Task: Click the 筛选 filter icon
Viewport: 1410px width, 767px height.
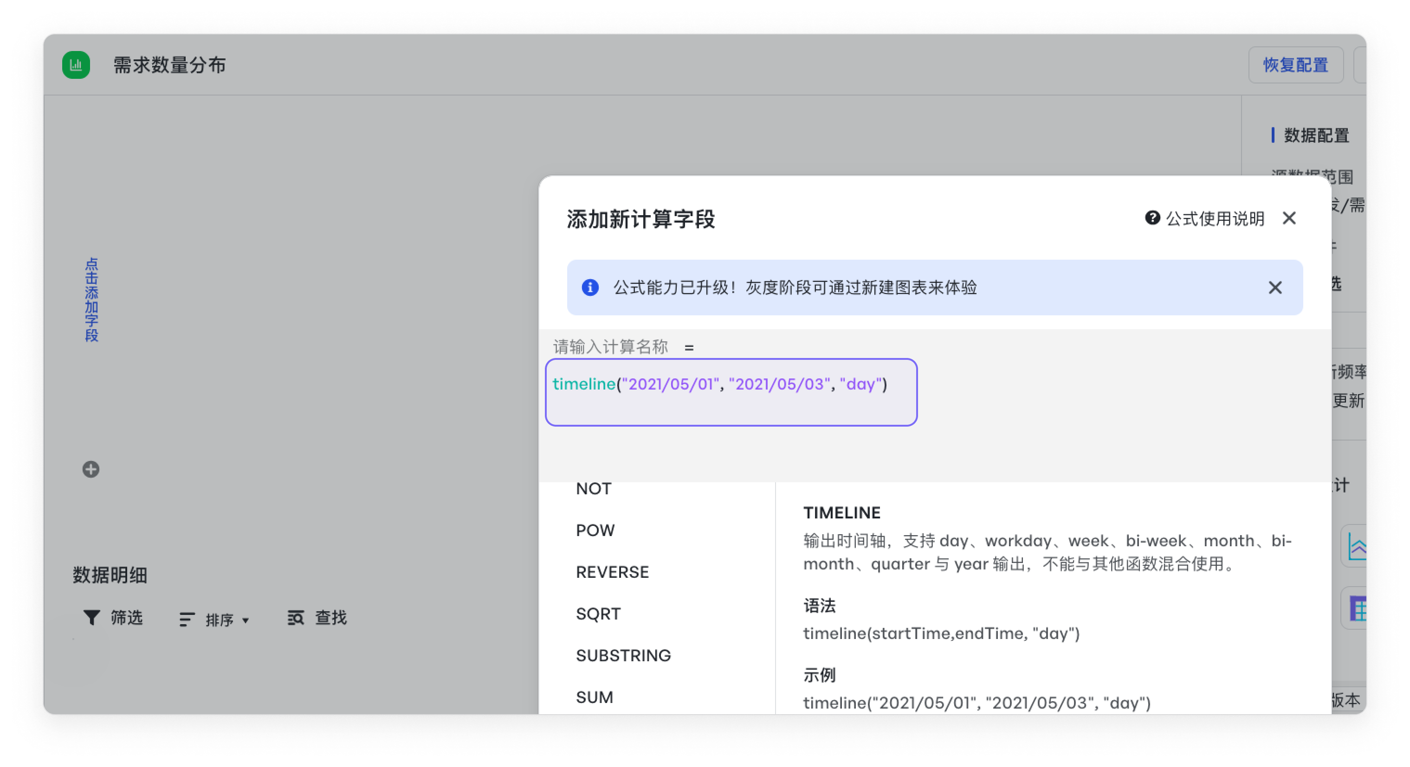Action: tap(91, 618)
